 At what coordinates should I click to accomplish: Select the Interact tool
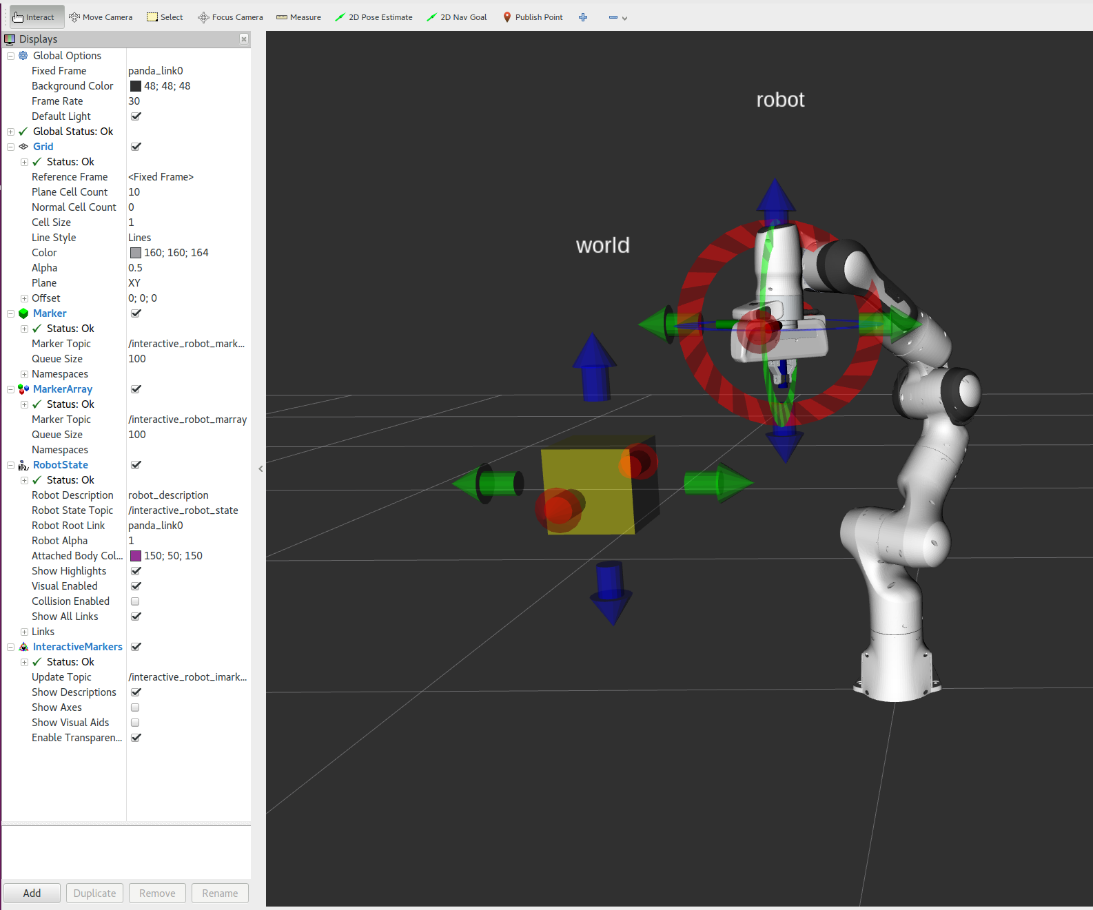pos(34,17)
